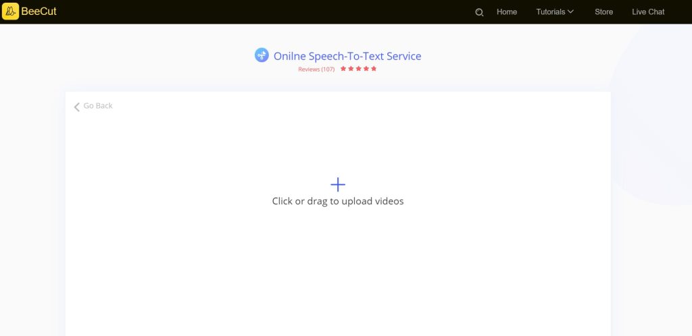This screenshot has height=336, width=692.
Task: Click 'Click or drag to upload videos'
Action: (338, 201)
